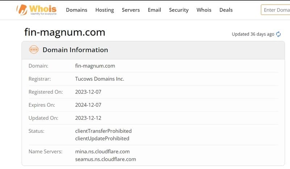Click the Updated On: field label
The image size is (290, 169).
click(x=43, y=118)
